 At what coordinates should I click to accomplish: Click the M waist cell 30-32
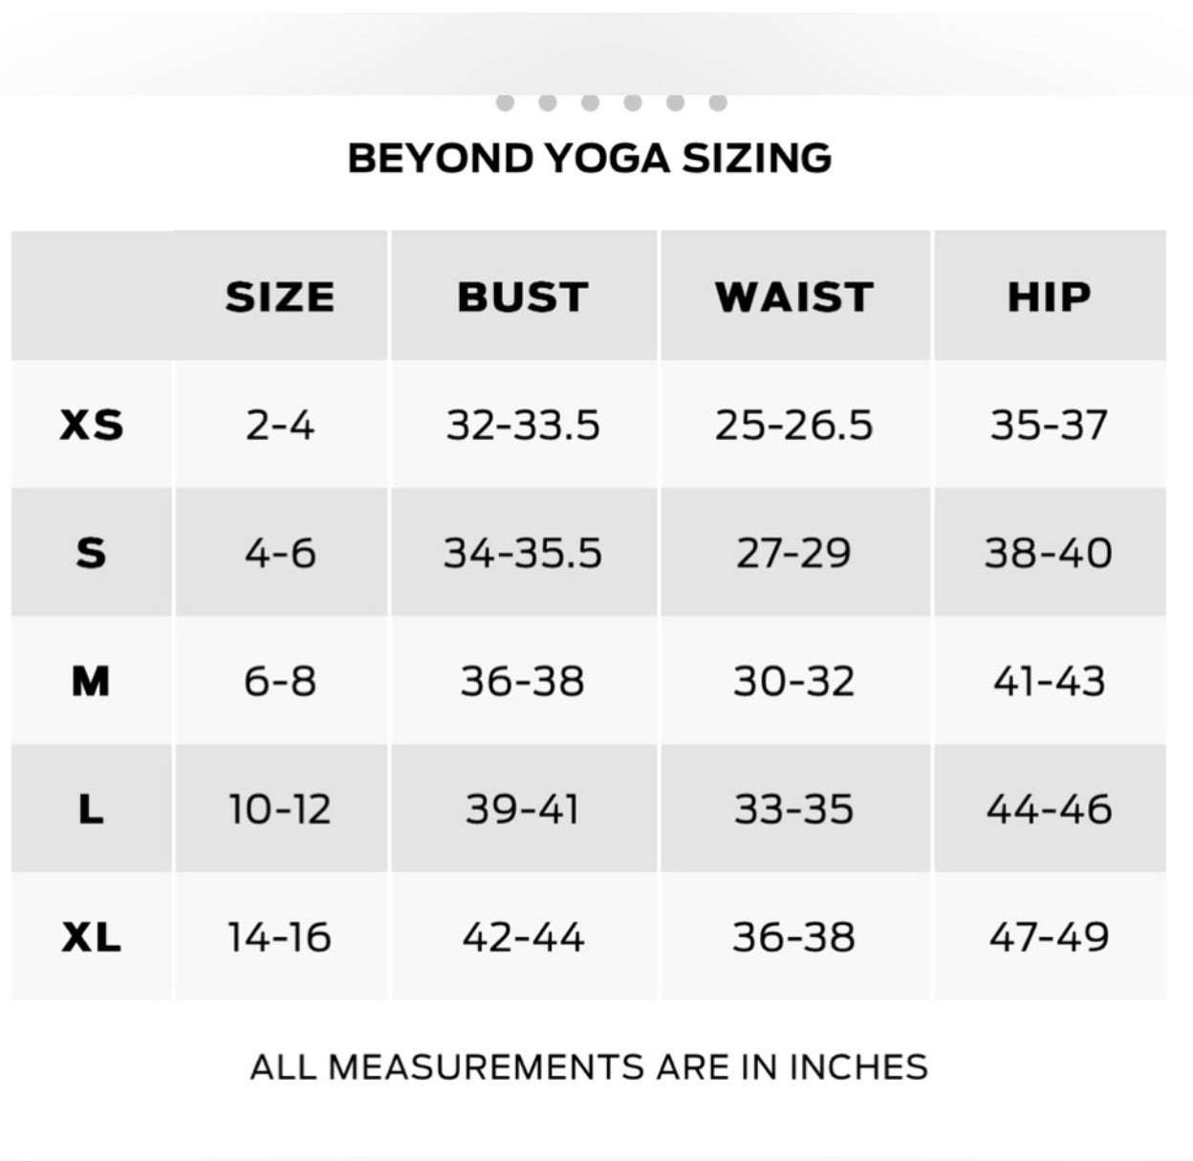click(x=794, y=681)
